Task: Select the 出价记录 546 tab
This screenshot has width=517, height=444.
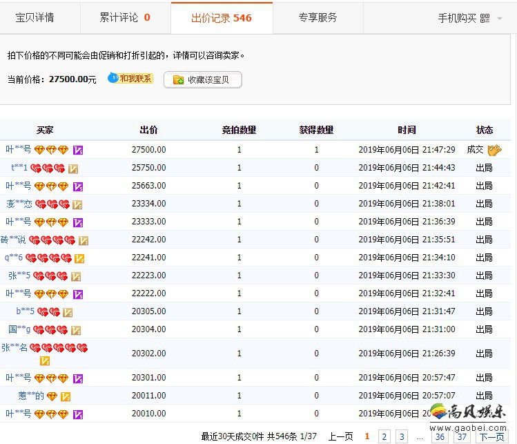Action: tap(221, 18)
